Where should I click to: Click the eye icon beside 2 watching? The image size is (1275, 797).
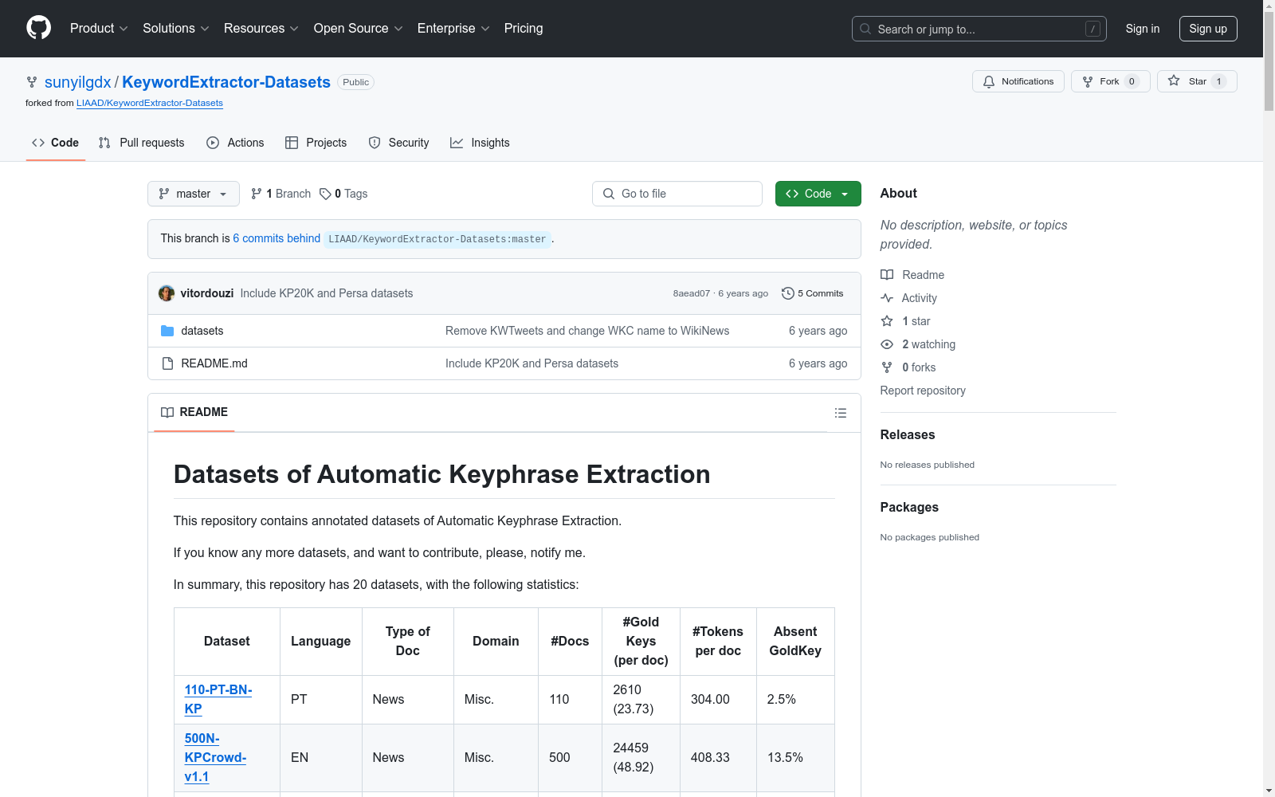click(887, 344)
